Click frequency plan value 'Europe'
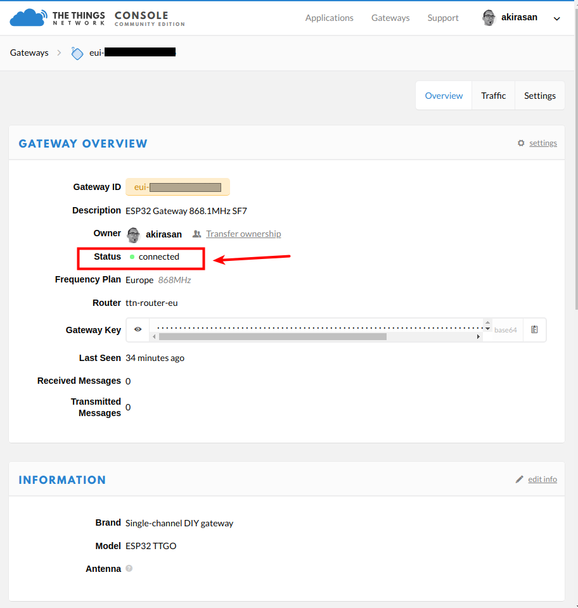Image resolution: width=578 pixels, height=608 pixels. click(x=139, y=280)
